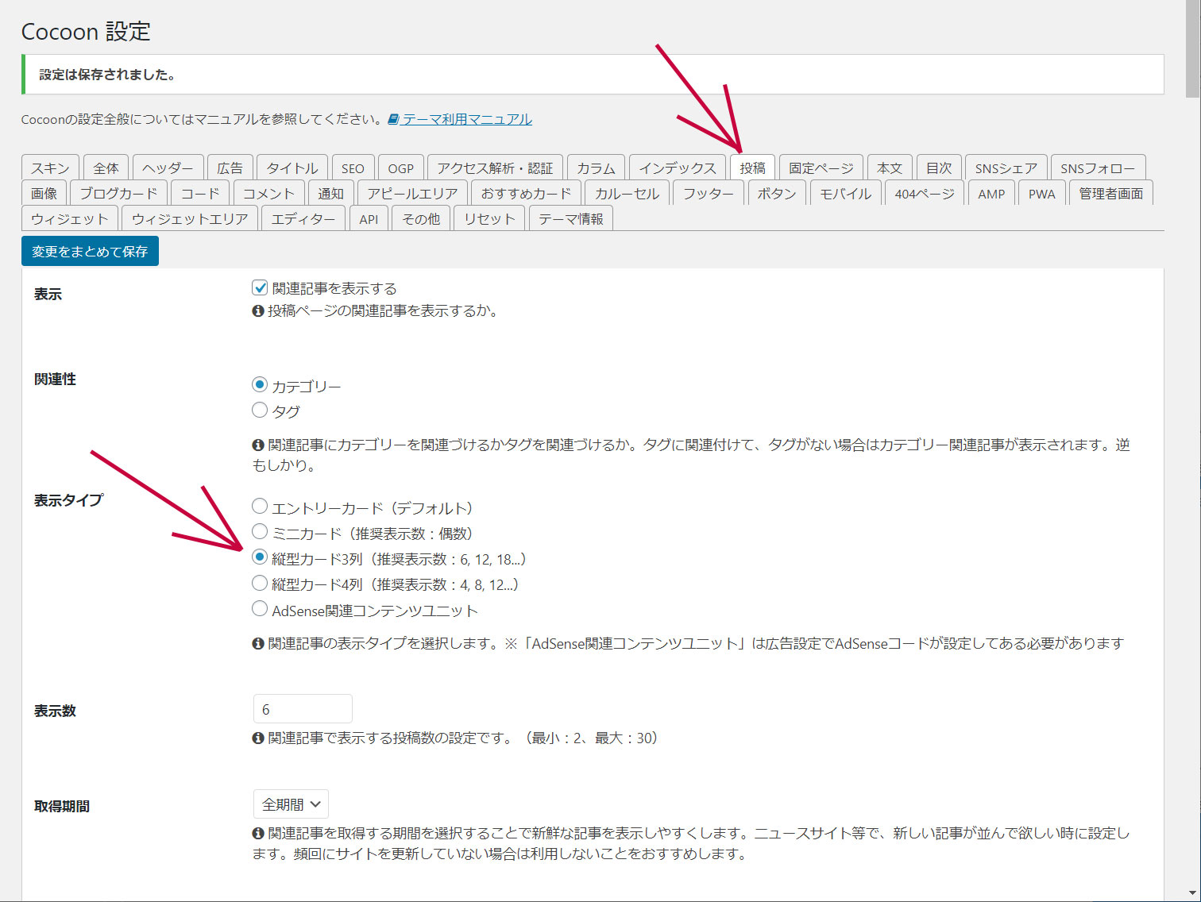This screenshot has height=902, width=1201.
Task: Toggle the 関連記事を表示する checkbox
Action: (260, 287)
